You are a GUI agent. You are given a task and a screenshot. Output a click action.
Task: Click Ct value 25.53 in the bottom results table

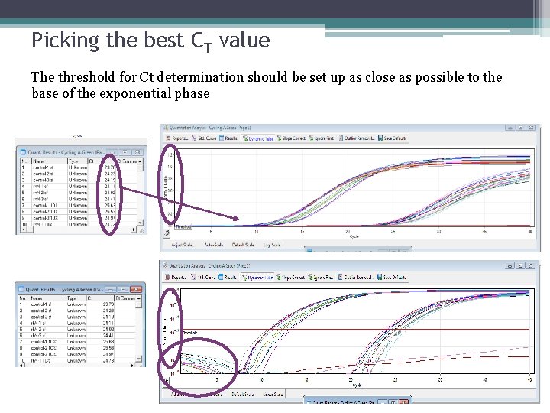coord(108,348)
